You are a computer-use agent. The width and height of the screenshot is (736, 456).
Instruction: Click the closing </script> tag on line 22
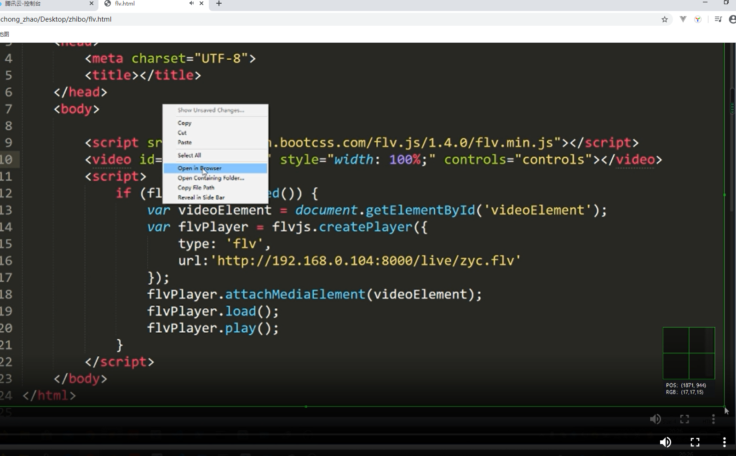(x=120, y=362)
